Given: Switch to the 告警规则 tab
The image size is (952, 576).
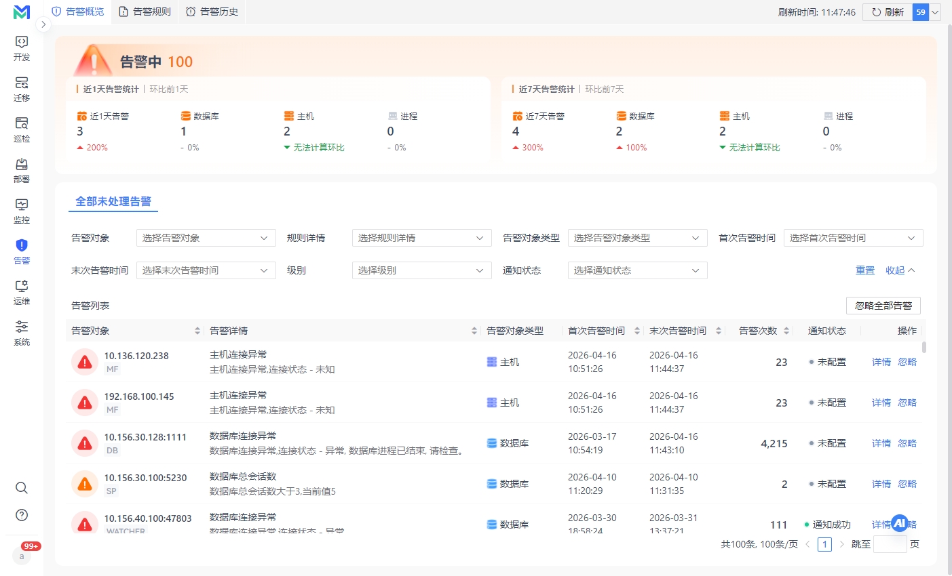Looking at the screenshot, I should coord(145,12).
